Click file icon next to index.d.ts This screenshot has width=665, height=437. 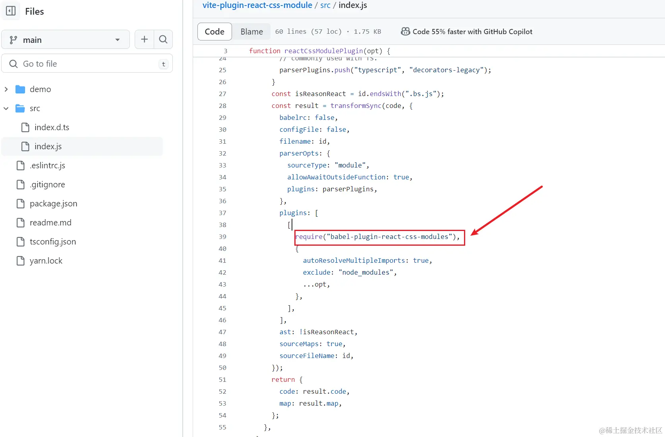[x=25, y=127]
